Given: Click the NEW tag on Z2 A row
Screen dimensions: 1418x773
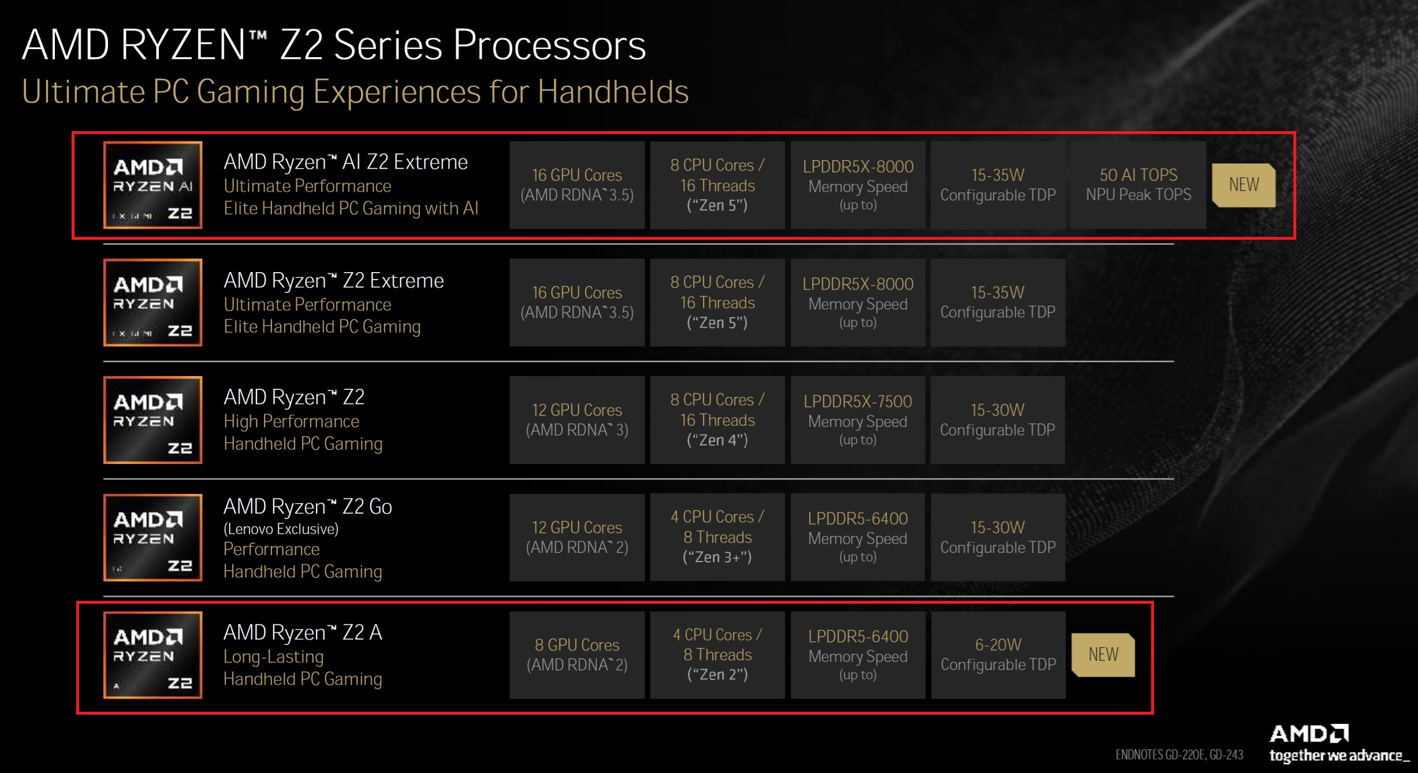Looking at the screenshot, I should (x=1103, y=655).
